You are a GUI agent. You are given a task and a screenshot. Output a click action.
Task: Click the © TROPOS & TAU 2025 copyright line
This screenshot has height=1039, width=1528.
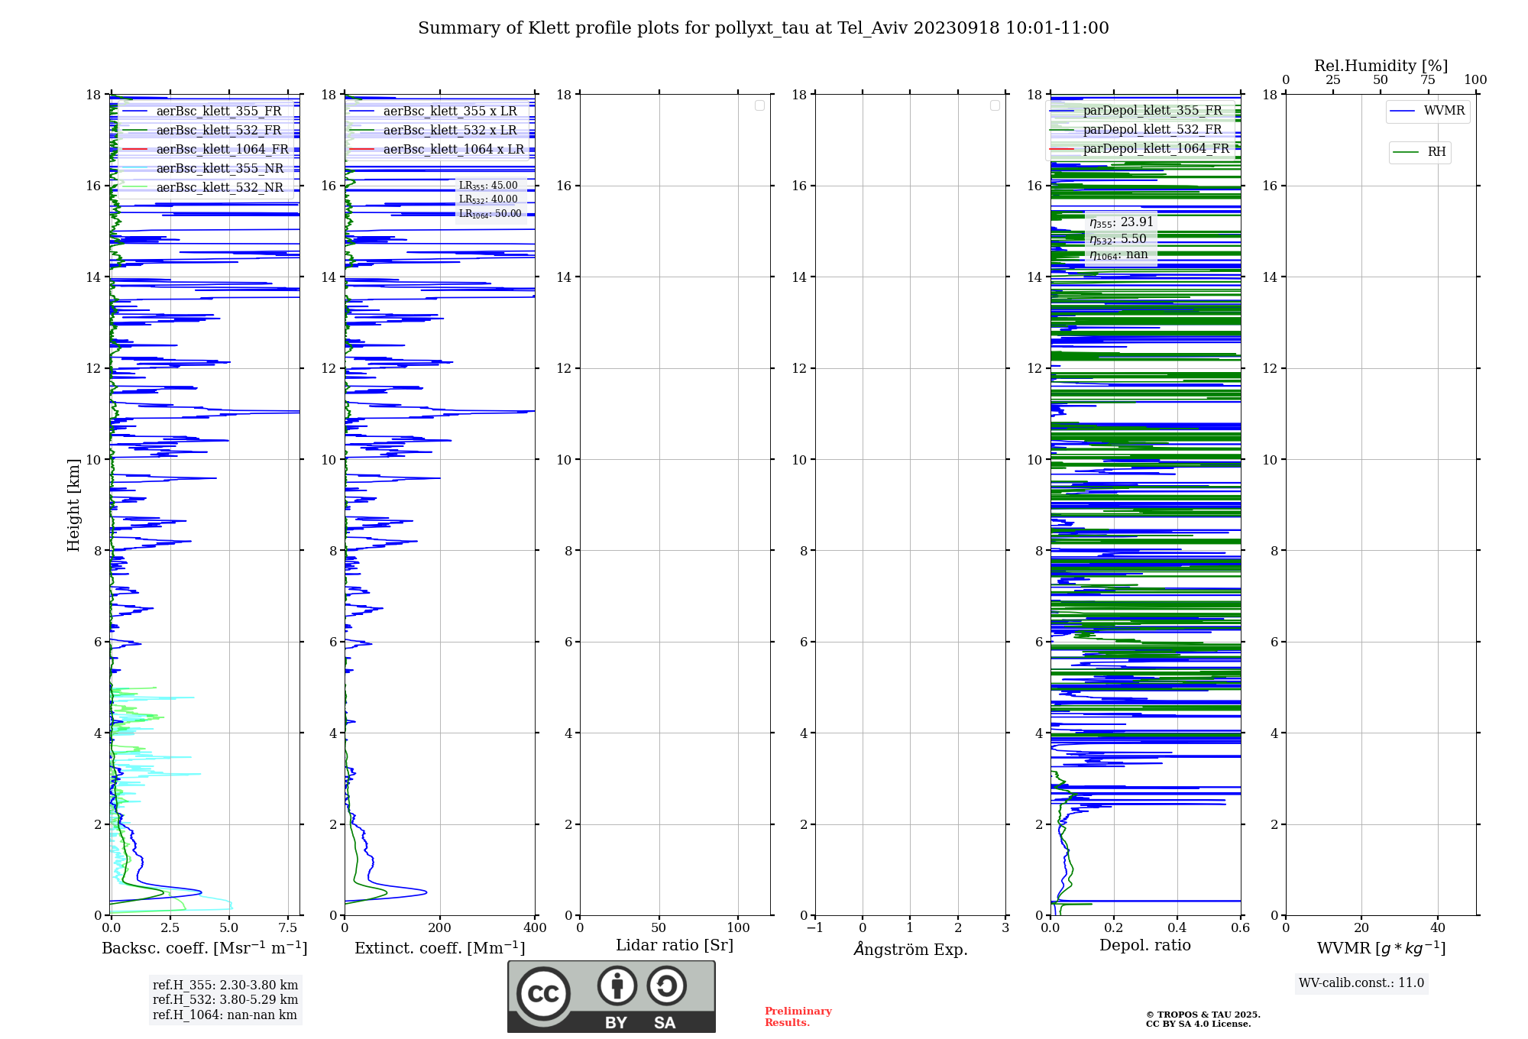1203,1015
